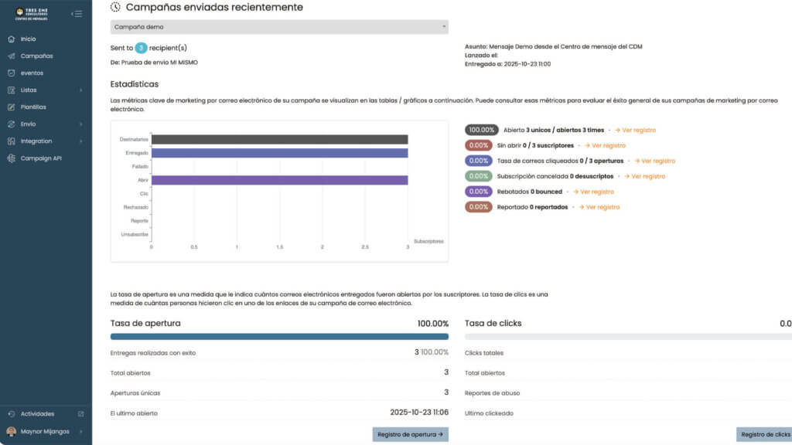Open the Maynor Mijangos user menu chevron
Viewport: 792px width, 445px height.
80,431
